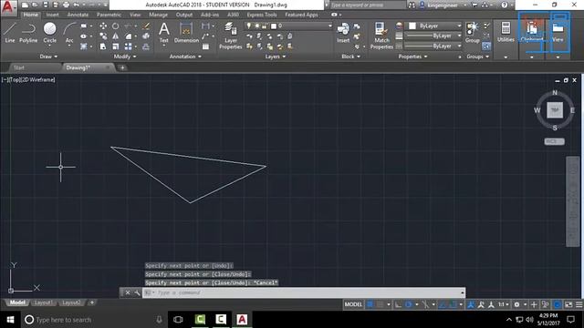
Task: Expand the Modify panel dropdown
Action: [x=125, y=56]
